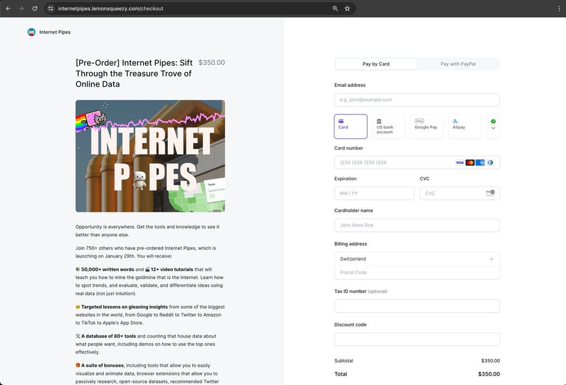Click "A database of 80+ tools" text
This screenshot has height=385, width=566.
pyautogui.click(x=108, y=336)
